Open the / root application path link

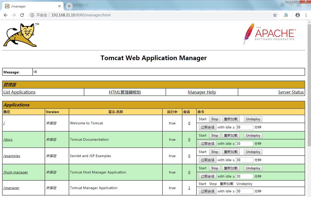pos(4,123)
